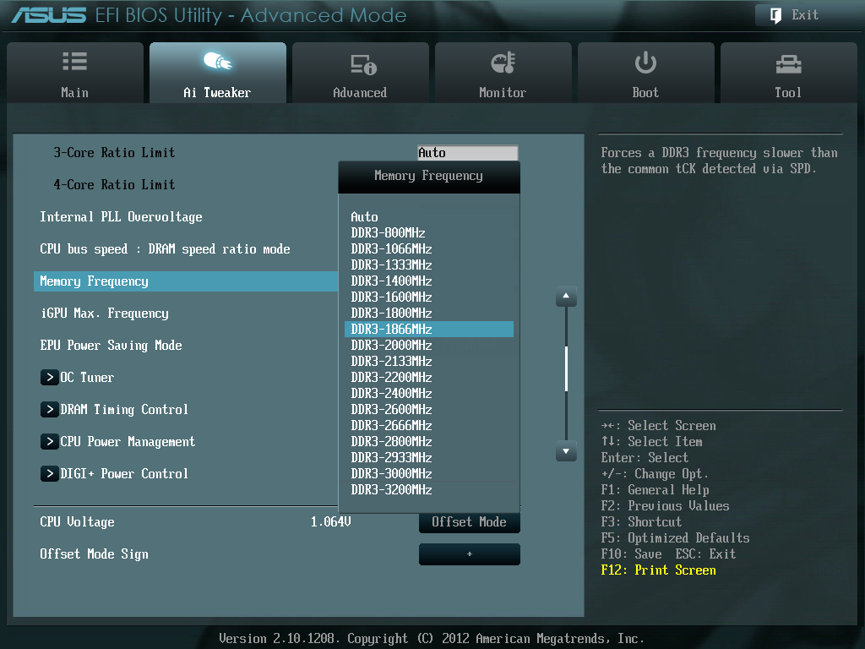
Task: Select the 3-Core Ratio Limit setting
Action: pos(114,153)
